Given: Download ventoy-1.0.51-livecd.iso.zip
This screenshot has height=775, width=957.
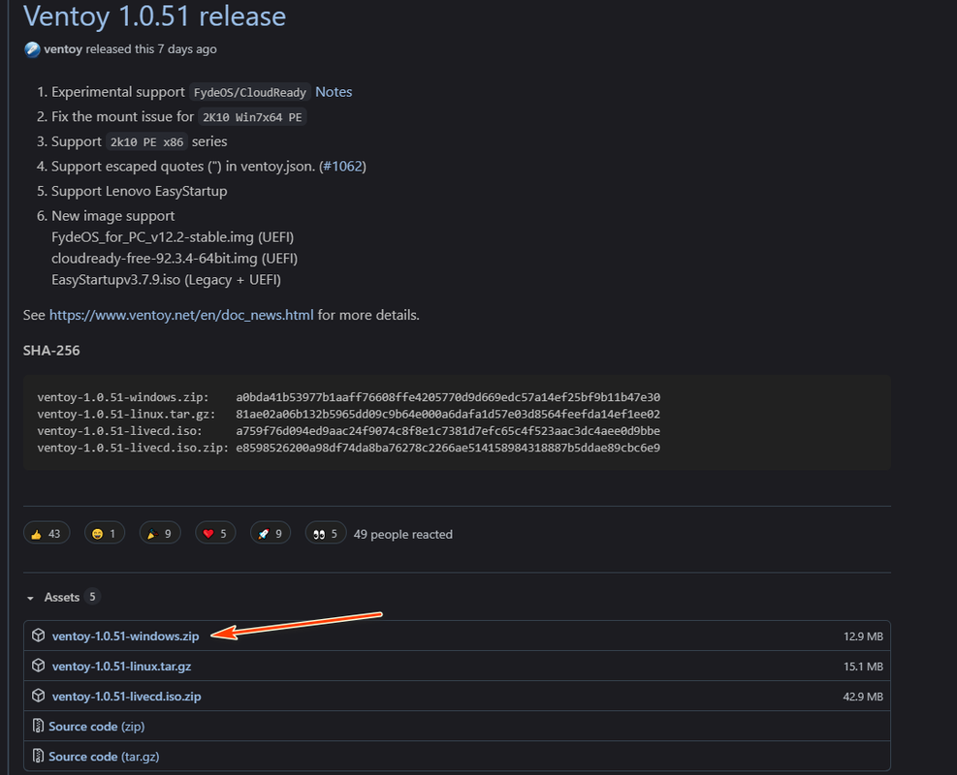Looking at the screenshot, I should [126, 697].
